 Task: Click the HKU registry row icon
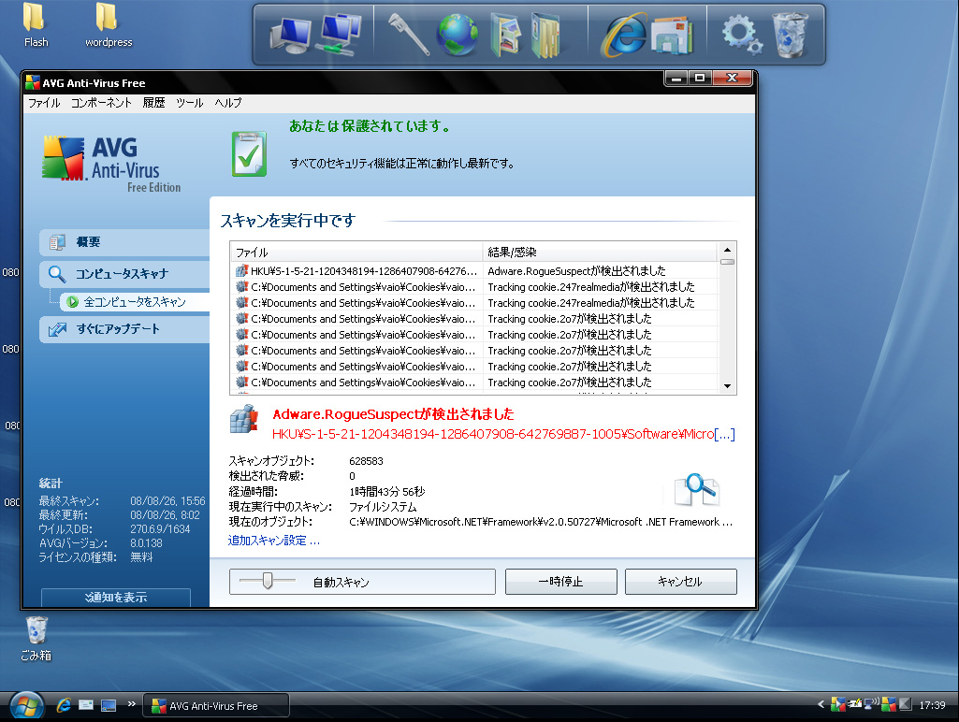241,271
